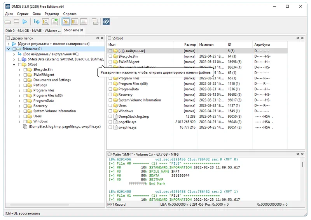Screen dimensions: 311x220
Task: Tick the pagefile.sys checkbox in file list
Action: coord(110,122)
